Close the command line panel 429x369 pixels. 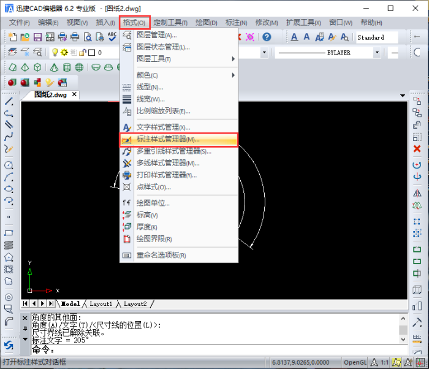25,318
